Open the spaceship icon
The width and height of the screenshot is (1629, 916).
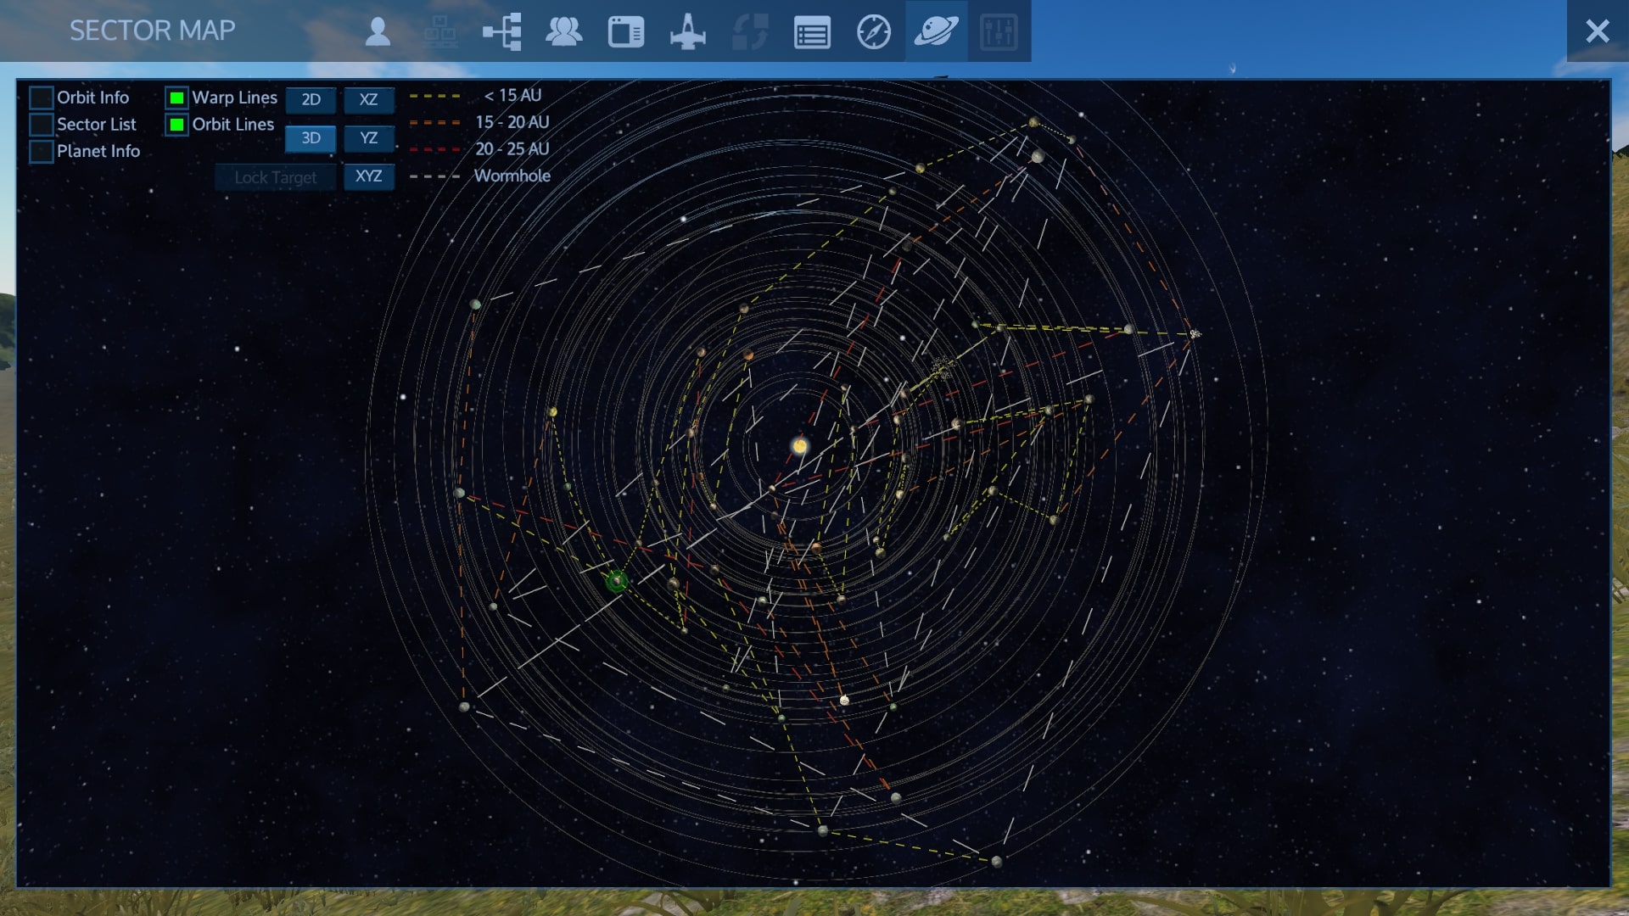[688, 32]
